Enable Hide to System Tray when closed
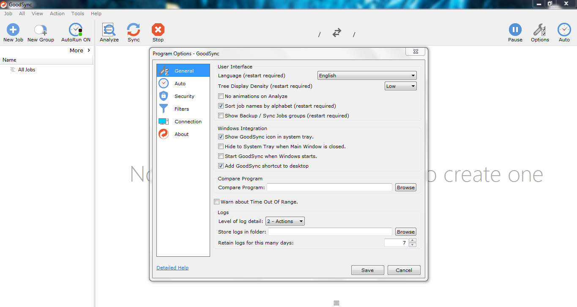This screenshot has height=307, width=577. tap(221, 147)
